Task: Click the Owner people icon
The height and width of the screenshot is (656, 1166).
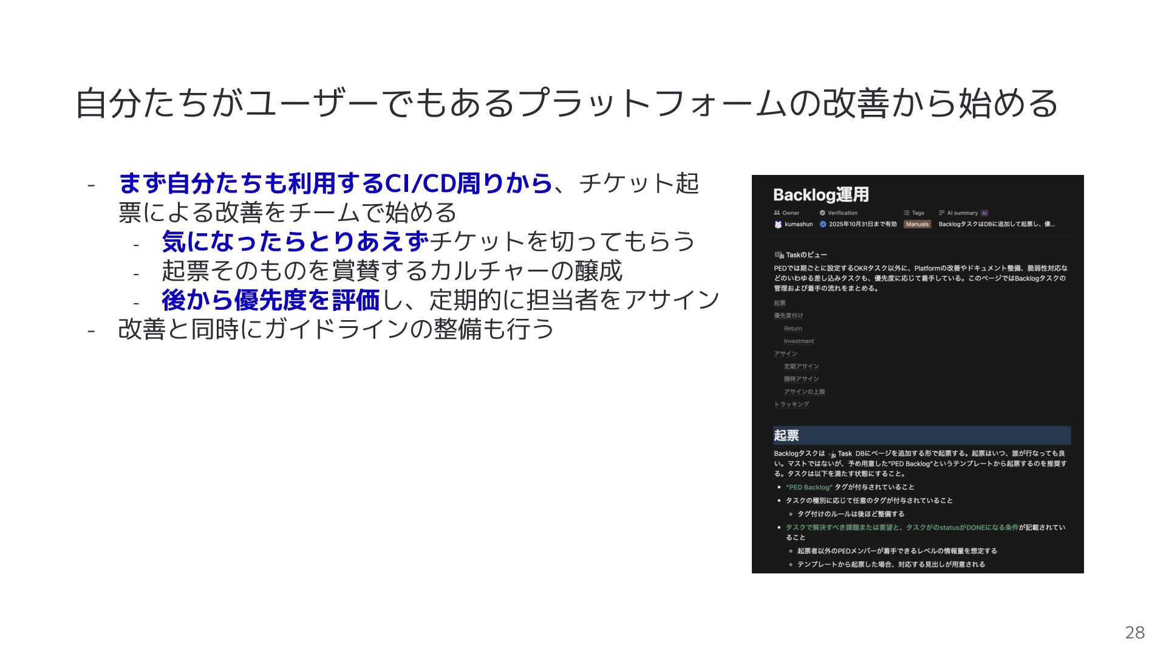Action: coord(777,213)
